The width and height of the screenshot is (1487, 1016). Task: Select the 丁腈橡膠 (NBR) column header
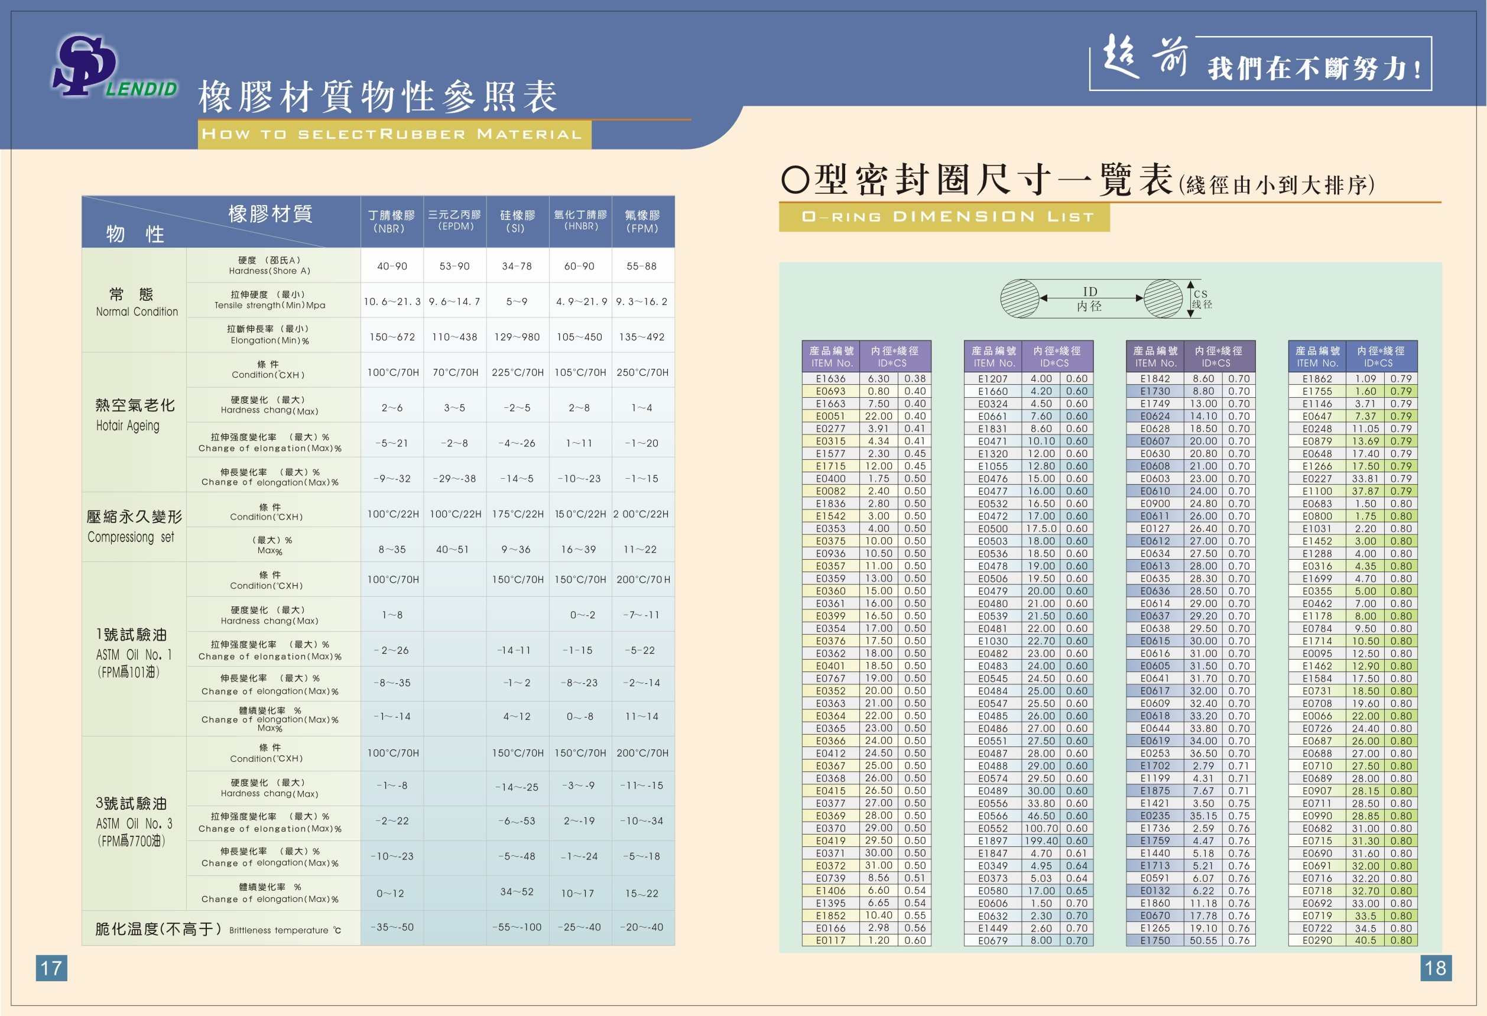pyautogui.click(x=392, y=222)
